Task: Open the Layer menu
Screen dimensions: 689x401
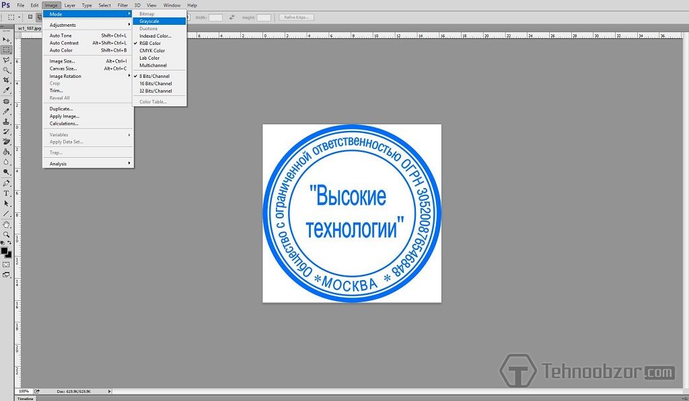Action: (x=69, y=5)
